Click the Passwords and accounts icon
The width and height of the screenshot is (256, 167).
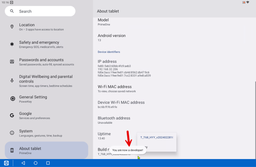[x=12, y=62]
